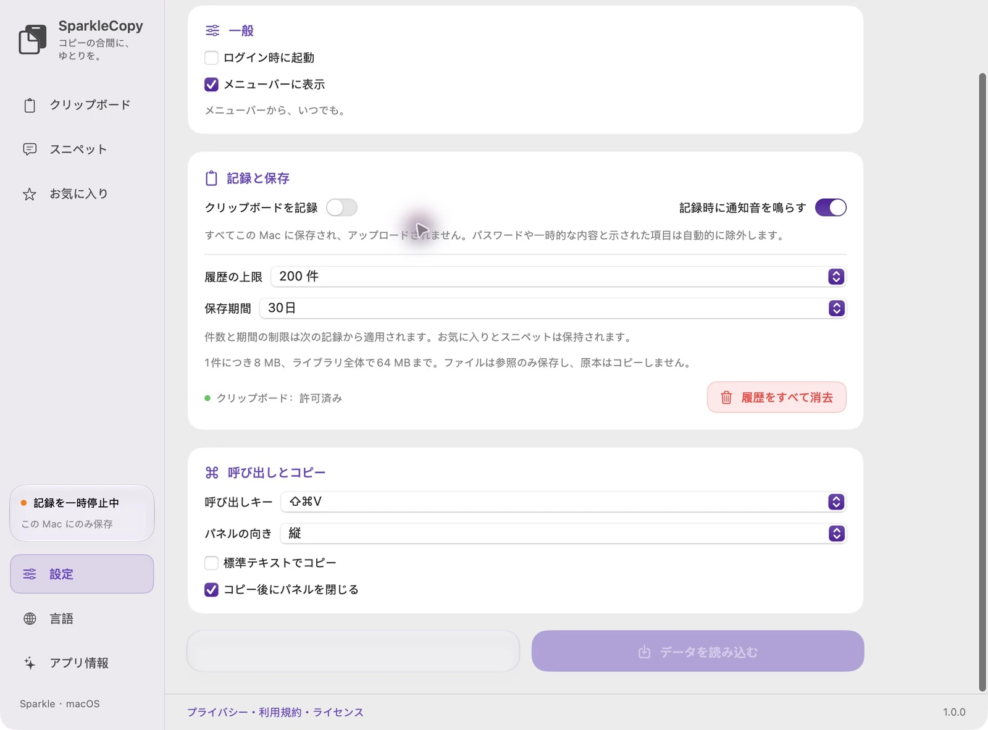Click the note starting 件数と期間の制限は
The width and height of the screenshot is (988, 730).
[x=419, y=337]
